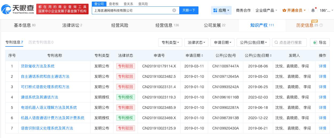Open the 申请日期 filter dropdown
The height and width of the screenshot is (138, 334).
pyautogui.click(x=222, y=42)
